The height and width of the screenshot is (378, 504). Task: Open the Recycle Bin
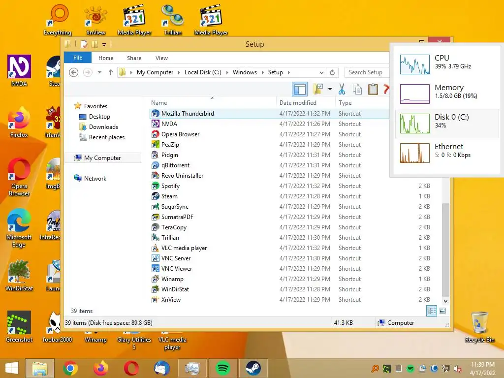(479, 327)
